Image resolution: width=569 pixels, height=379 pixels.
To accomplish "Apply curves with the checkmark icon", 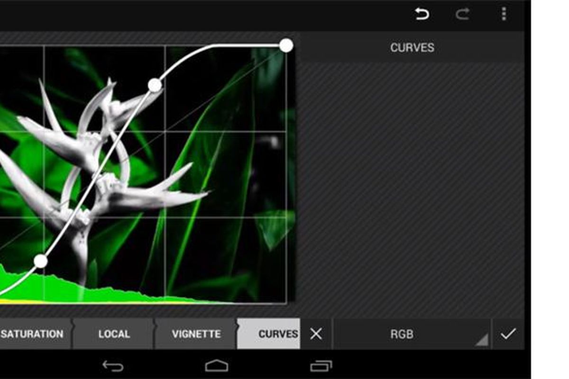I will pyautogui.click(x=508, y=334).
